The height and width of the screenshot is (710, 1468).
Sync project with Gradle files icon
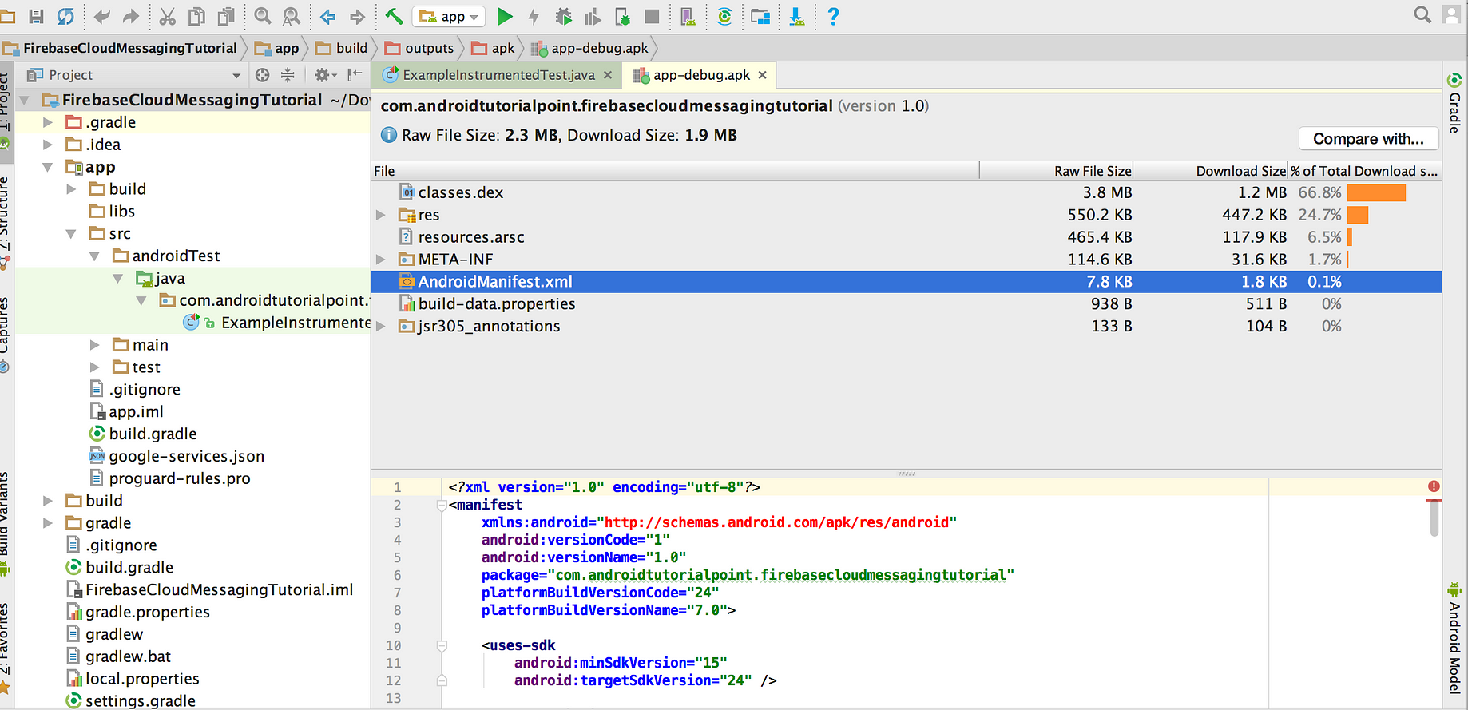click(724, 16)
